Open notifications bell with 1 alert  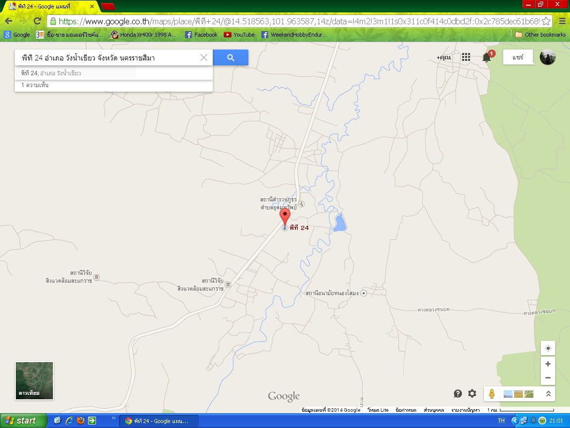click(487, 57)
